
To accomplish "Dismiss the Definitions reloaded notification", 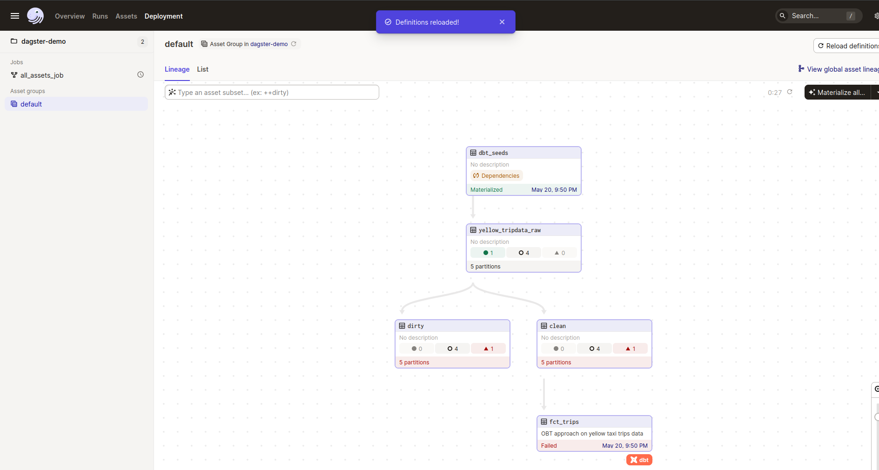I will click(x=502, y=22).
